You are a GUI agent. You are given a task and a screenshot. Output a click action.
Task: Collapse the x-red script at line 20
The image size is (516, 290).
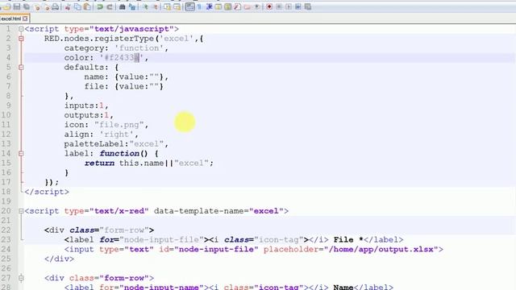tap(21, 211)
